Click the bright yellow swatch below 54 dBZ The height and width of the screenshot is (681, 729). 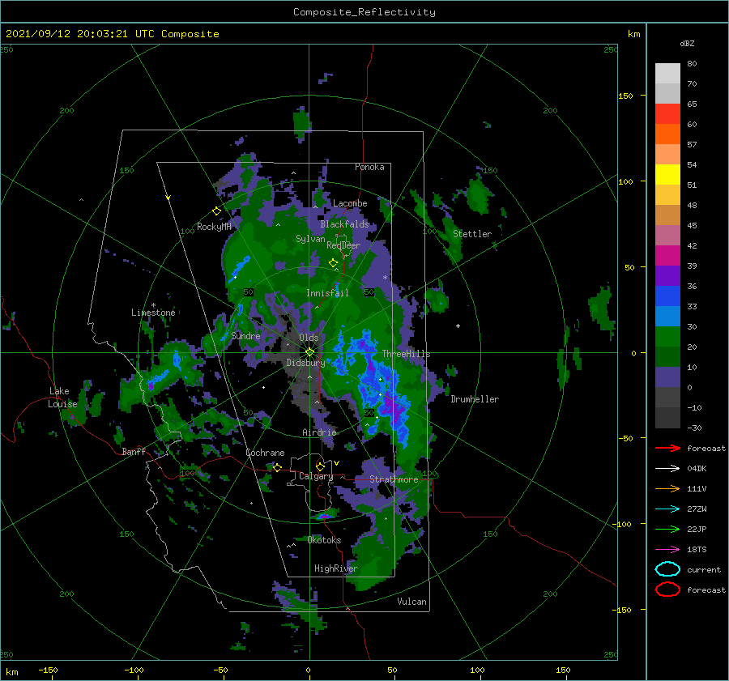(667, 174)
